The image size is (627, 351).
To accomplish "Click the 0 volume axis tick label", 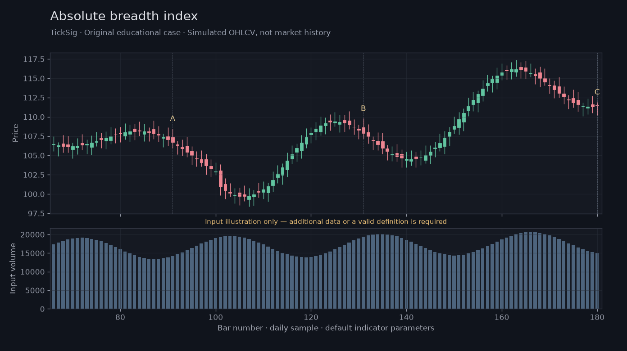I will [43, 309].
